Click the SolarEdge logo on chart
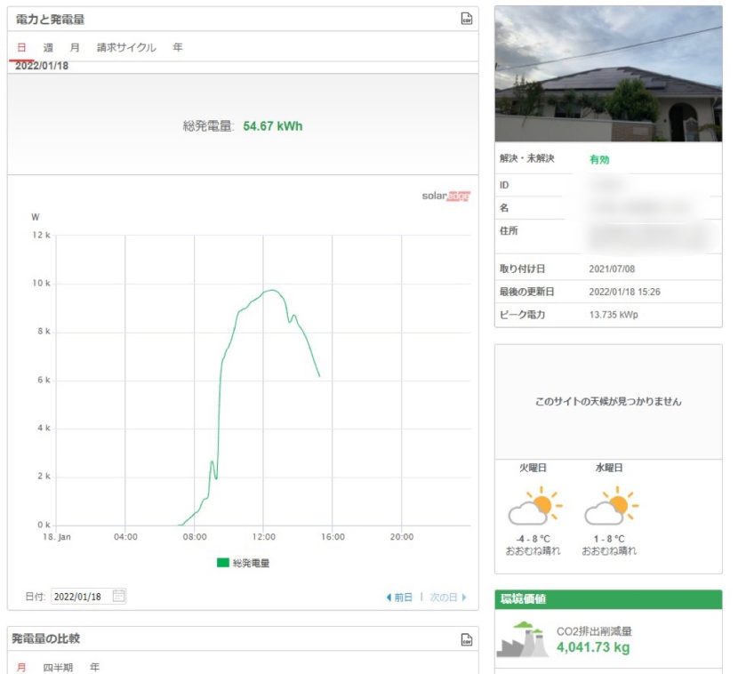 pyautogui.click(x=445, y=196)
